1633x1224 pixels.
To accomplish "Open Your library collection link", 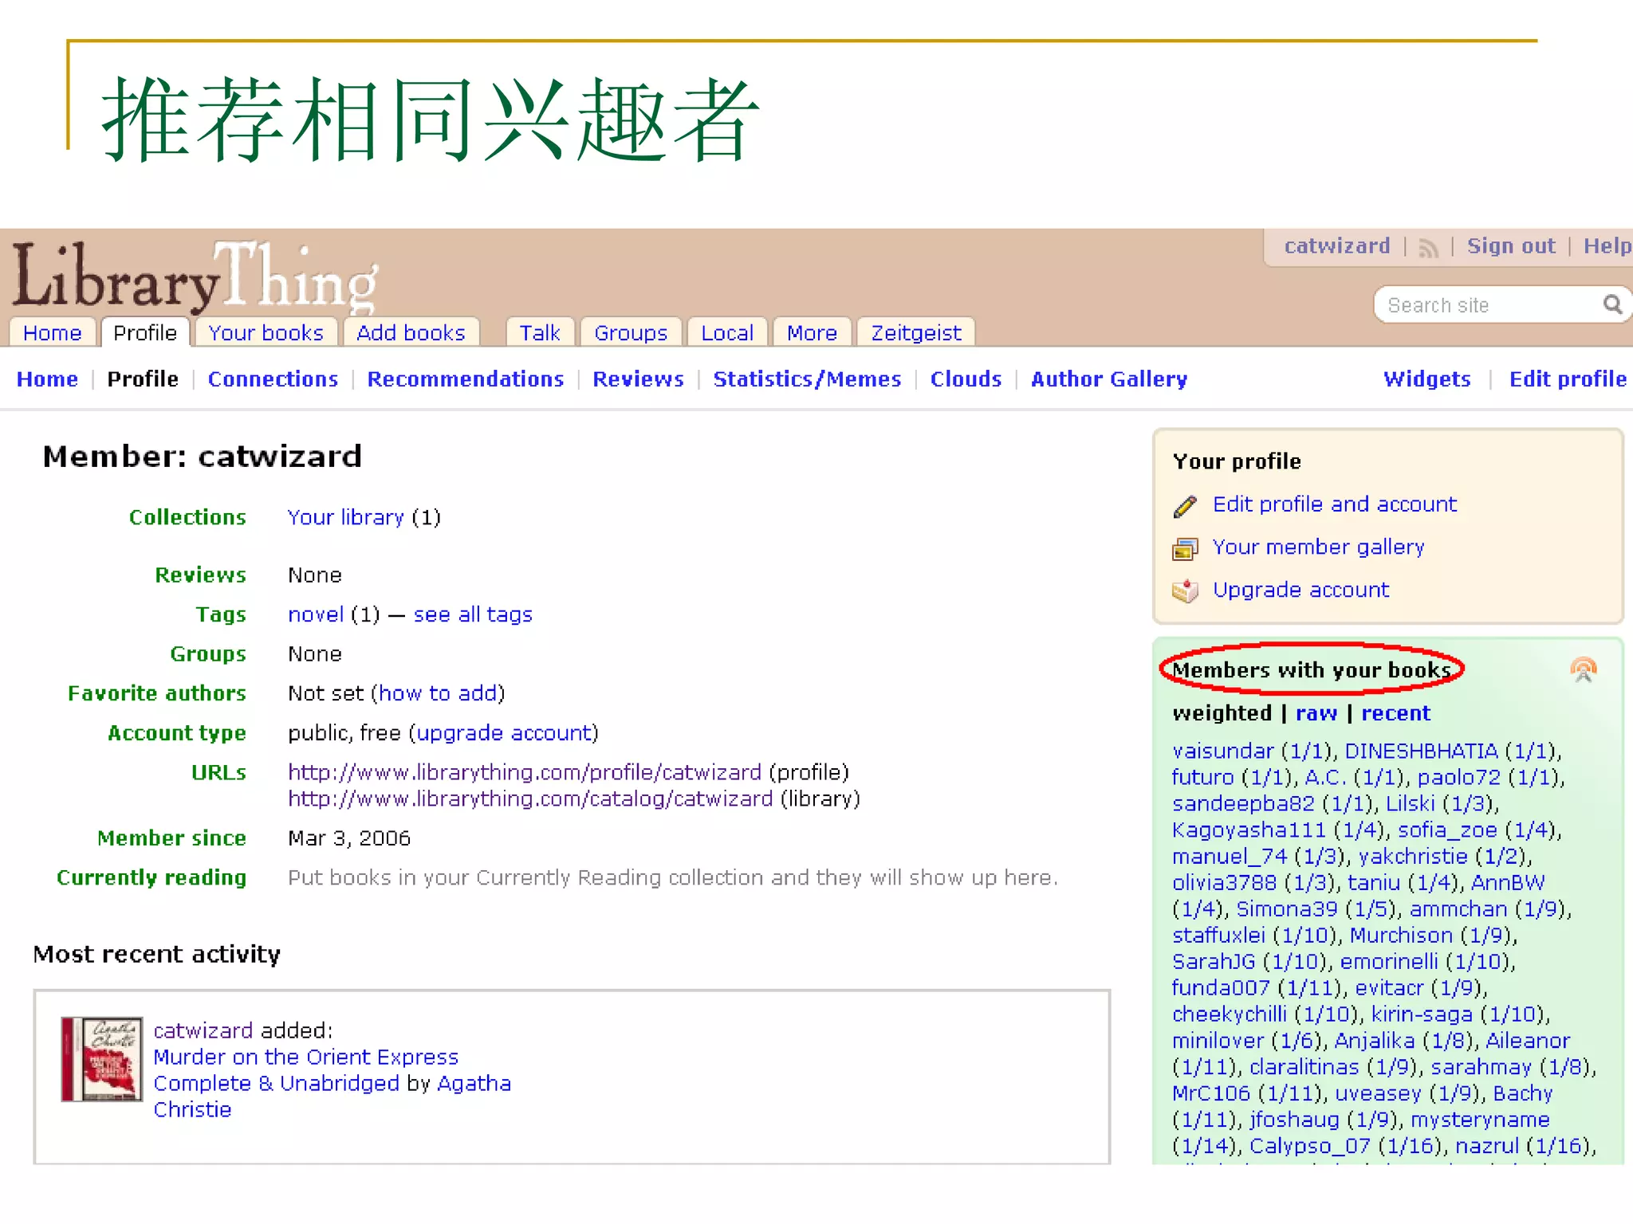I will [346, 518].
